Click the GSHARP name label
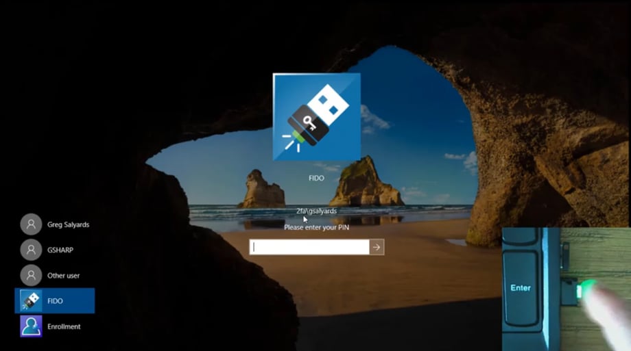Viewport: 631px width, 351px height. click(60, 250)
